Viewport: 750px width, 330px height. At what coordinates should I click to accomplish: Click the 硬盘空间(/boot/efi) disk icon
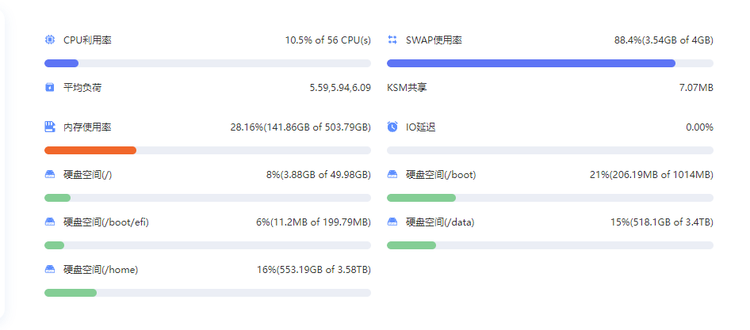pos(50,222)
